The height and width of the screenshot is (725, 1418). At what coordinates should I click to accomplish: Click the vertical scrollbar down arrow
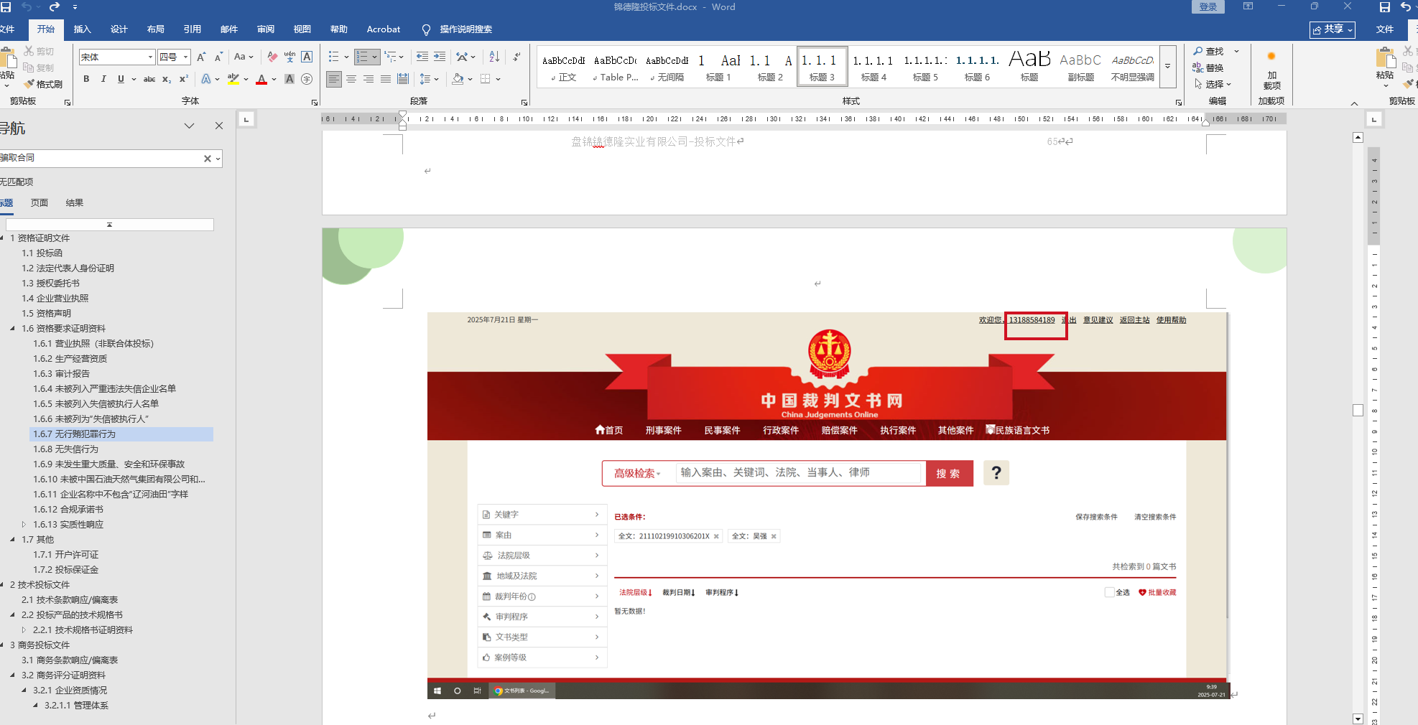1358,718
